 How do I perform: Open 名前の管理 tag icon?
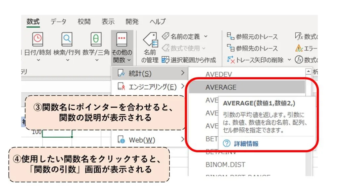click(150, 40)
